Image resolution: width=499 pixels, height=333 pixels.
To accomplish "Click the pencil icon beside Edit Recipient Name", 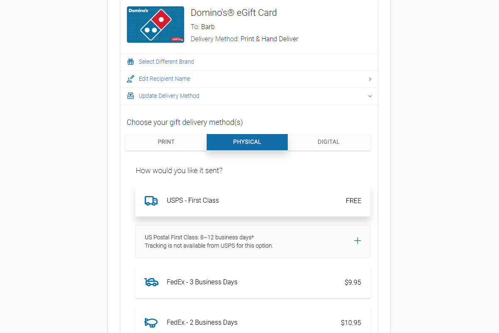I will pos(131,79).
